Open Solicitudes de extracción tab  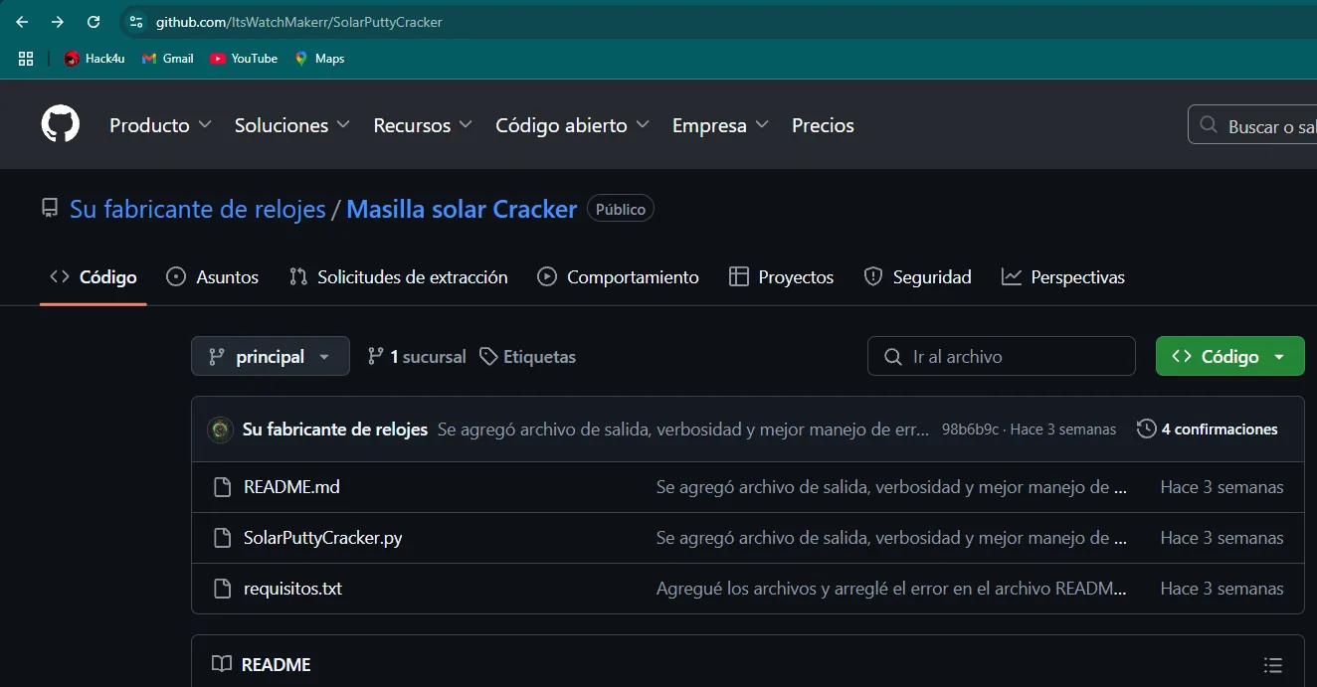coord(398,277)
